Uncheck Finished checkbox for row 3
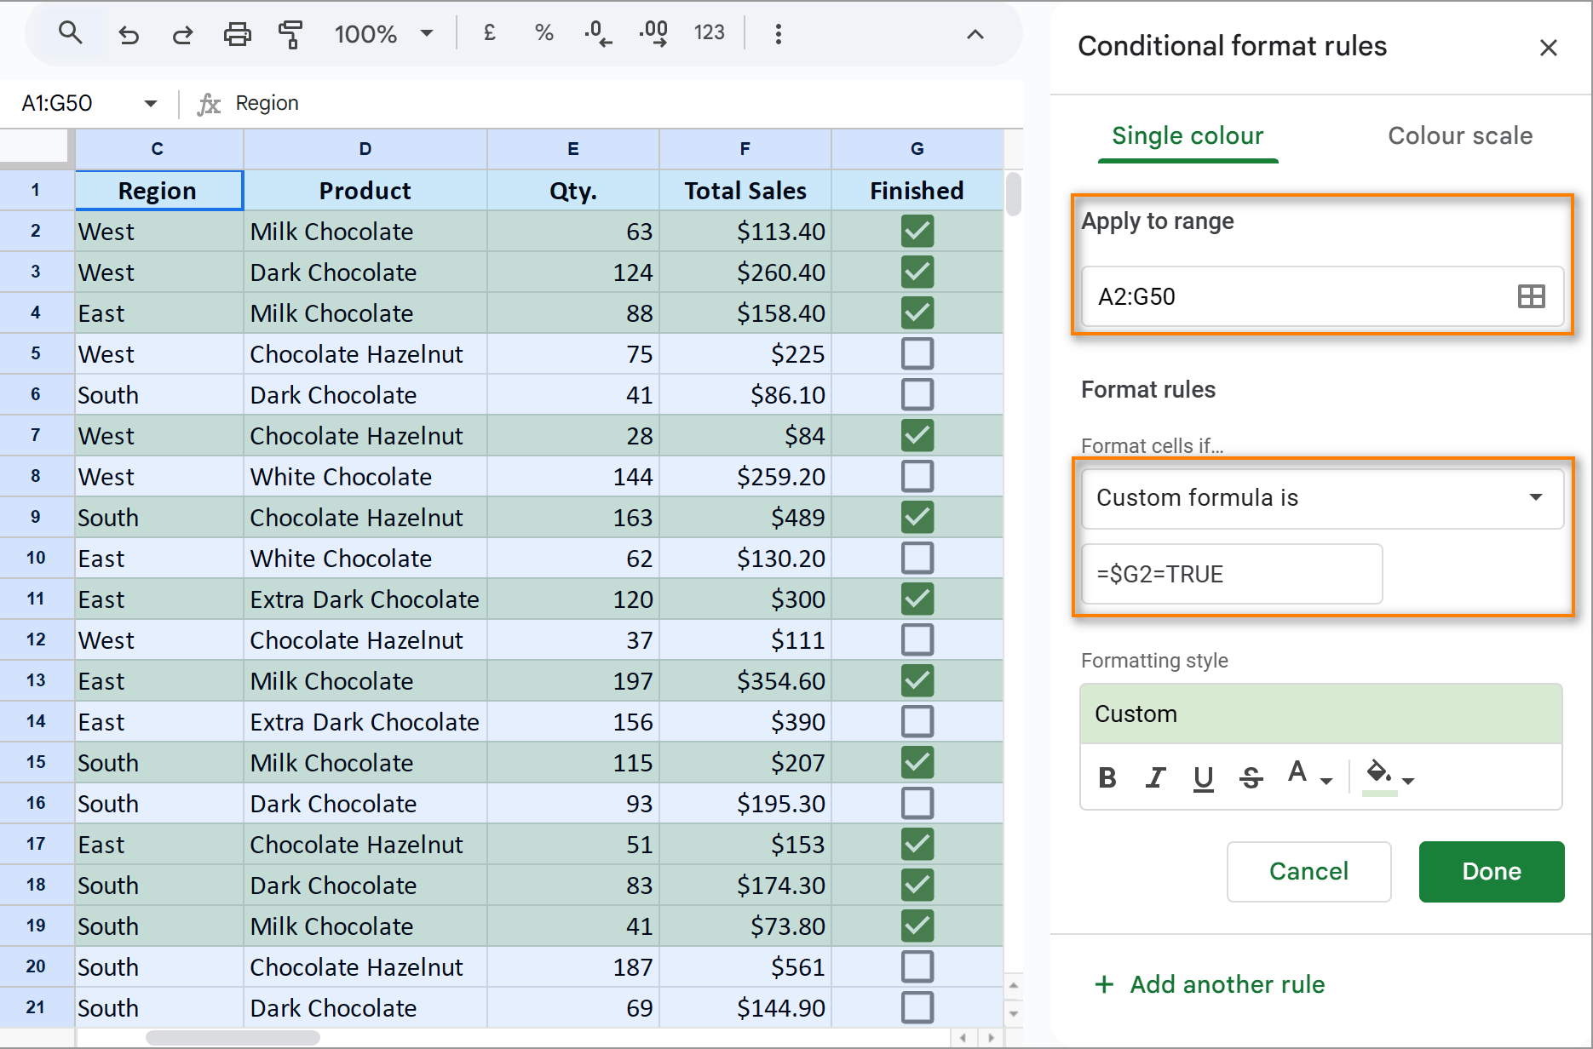 [917, 272]
